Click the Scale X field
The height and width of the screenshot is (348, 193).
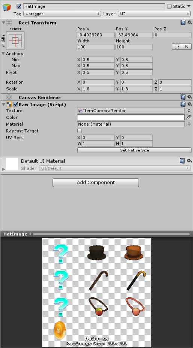pos(98,89)
